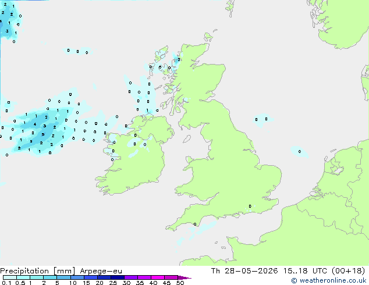Click the 15–20 mm legend color swatch

point(90,277)
